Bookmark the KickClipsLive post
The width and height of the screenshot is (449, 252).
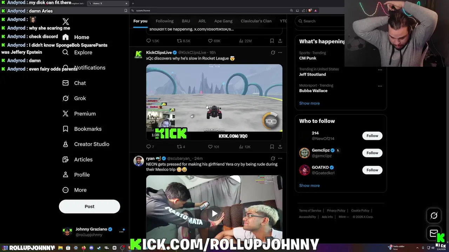point(272,147)
